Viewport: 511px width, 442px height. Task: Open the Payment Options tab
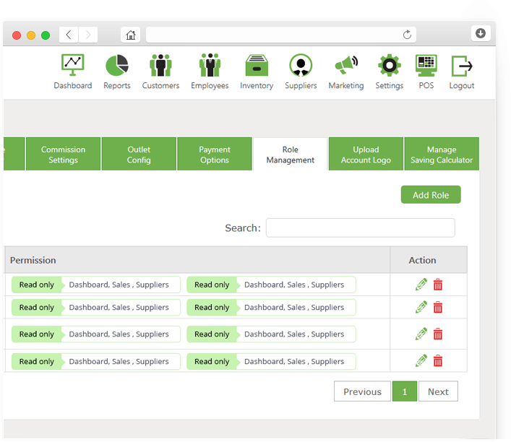click(x=215, y=154)
